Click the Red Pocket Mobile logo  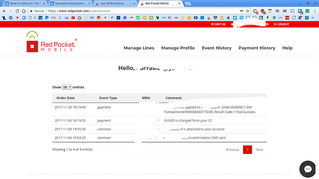(x=52, y=42)
